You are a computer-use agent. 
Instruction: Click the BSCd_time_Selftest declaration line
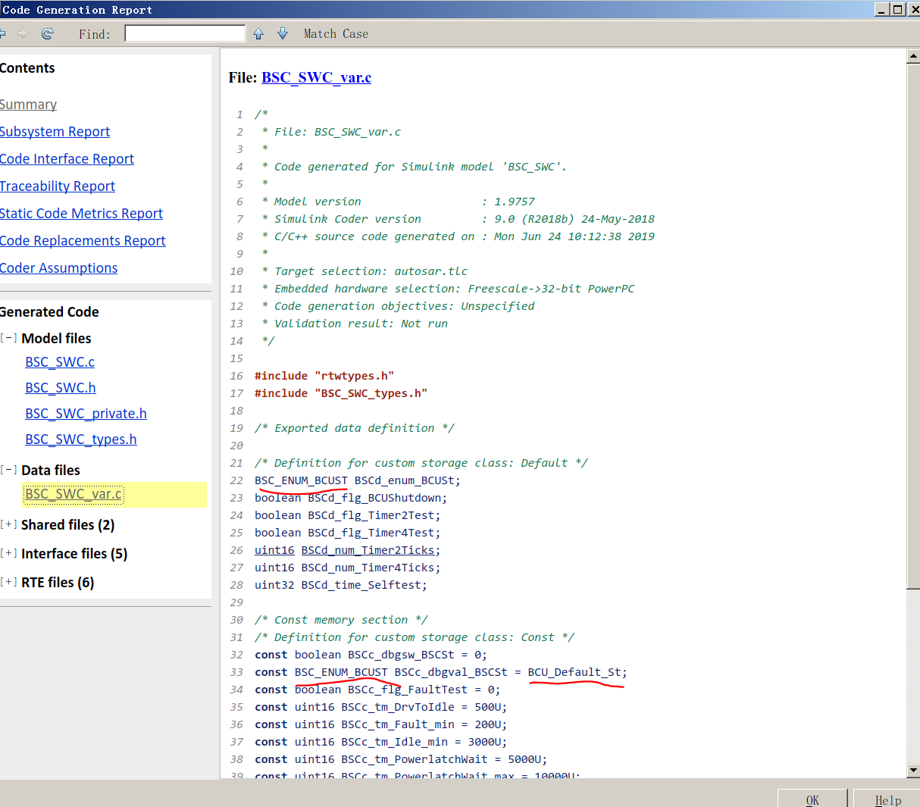340,585
